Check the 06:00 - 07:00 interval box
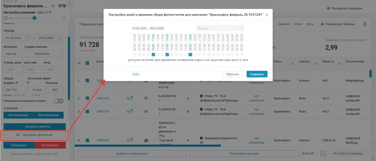 tap(135, 55)
